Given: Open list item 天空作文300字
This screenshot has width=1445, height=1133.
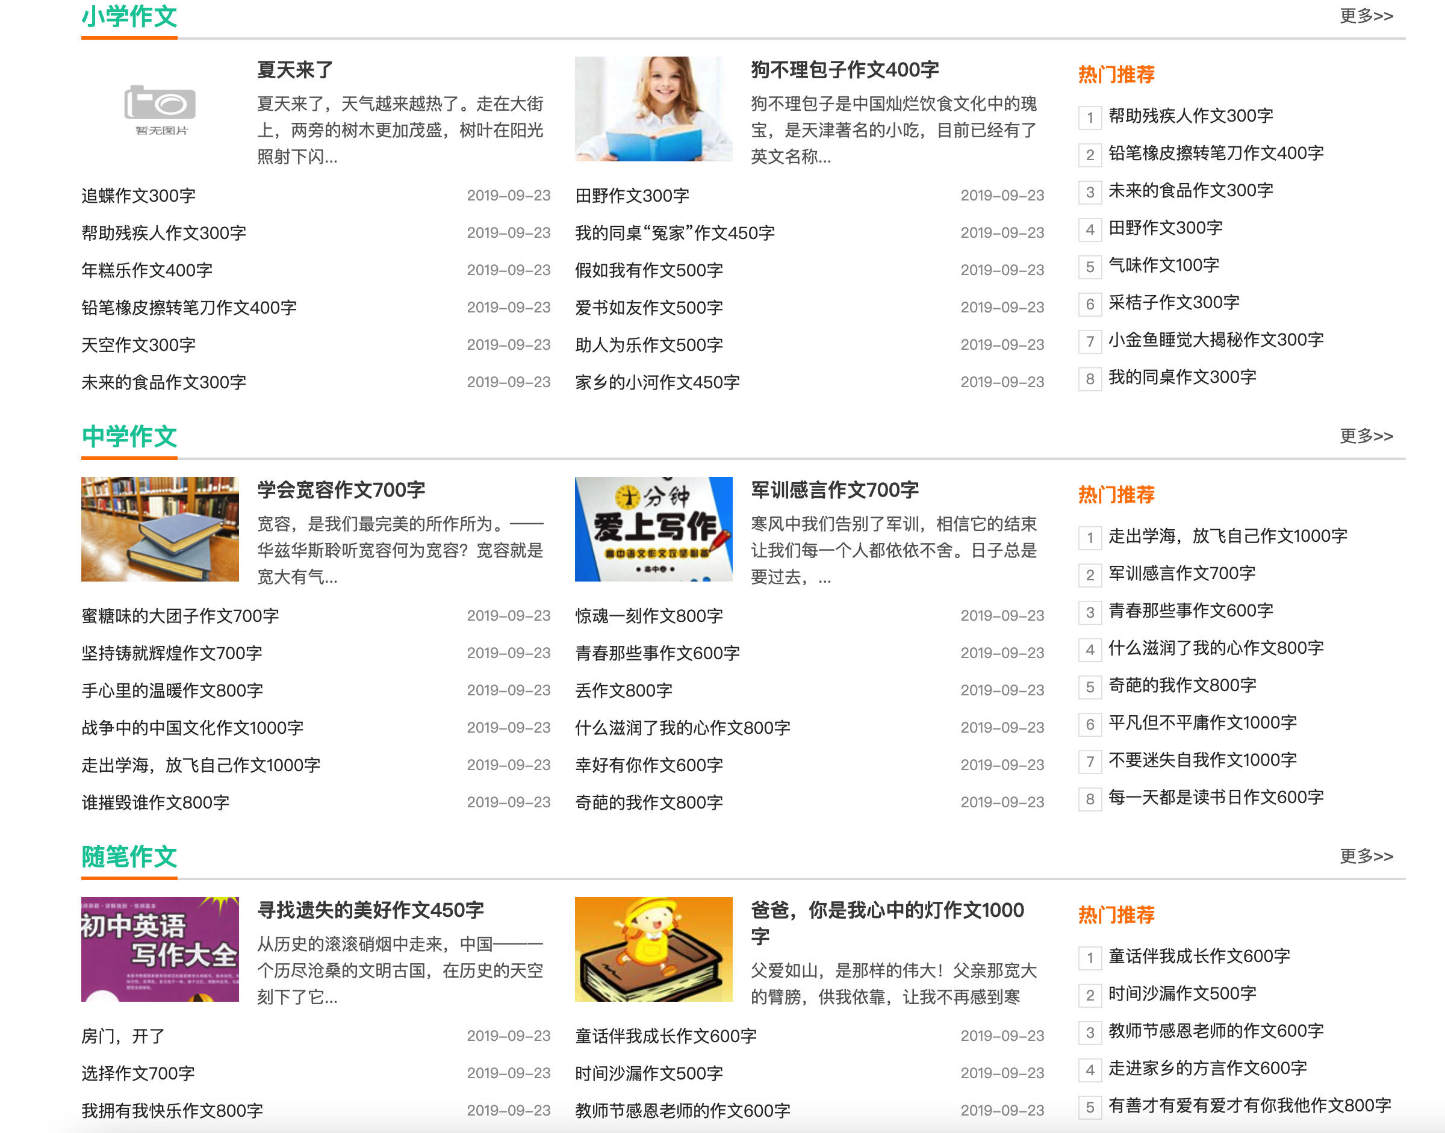Looking at the screenshot, I should pos(138,345).
